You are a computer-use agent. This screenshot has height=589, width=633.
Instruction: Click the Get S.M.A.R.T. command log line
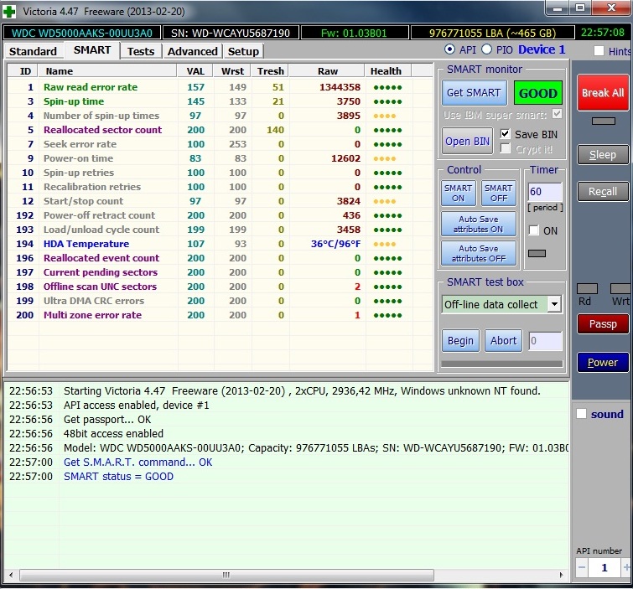pos(137,462)
